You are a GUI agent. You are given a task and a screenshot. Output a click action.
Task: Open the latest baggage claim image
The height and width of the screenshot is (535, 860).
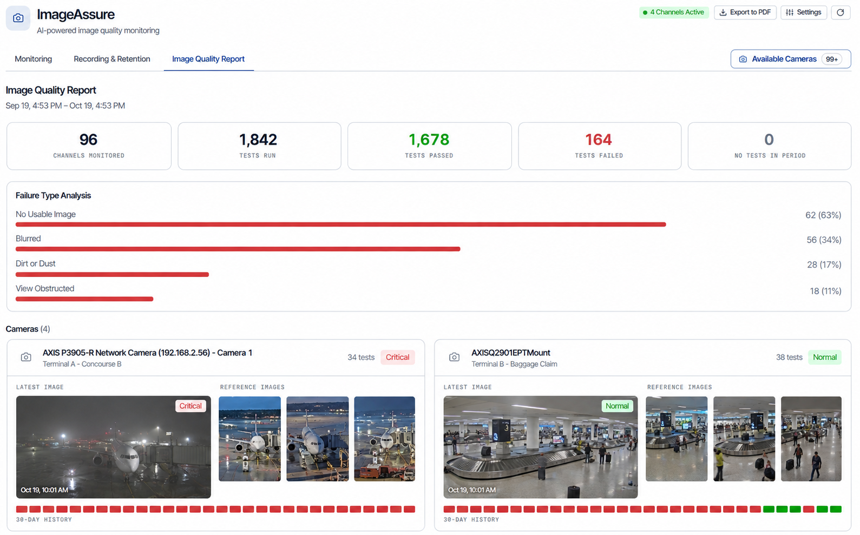point(540,447)
